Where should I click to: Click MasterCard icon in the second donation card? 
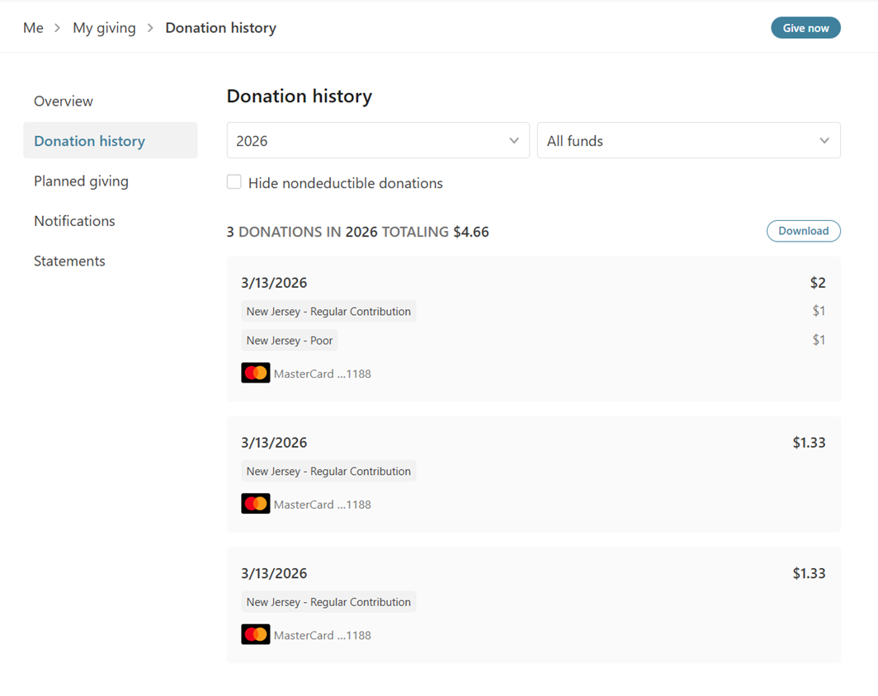(255, 504)
